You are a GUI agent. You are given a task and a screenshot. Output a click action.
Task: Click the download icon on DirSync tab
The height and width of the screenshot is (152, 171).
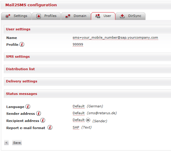point(122,16)
